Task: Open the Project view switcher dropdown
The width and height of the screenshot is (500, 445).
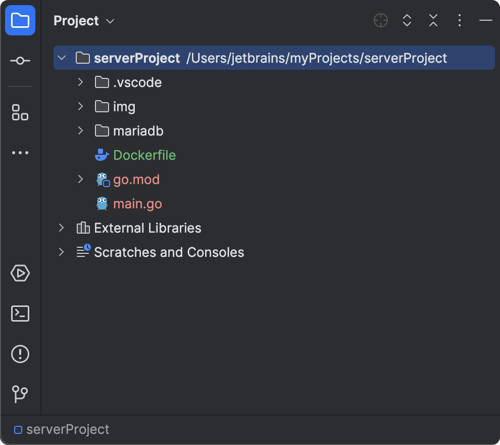Action: point(110,21)
